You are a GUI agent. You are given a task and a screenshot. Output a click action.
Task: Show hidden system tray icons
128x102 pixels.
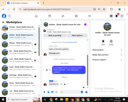pyautogui.click(x=105, y=99)
